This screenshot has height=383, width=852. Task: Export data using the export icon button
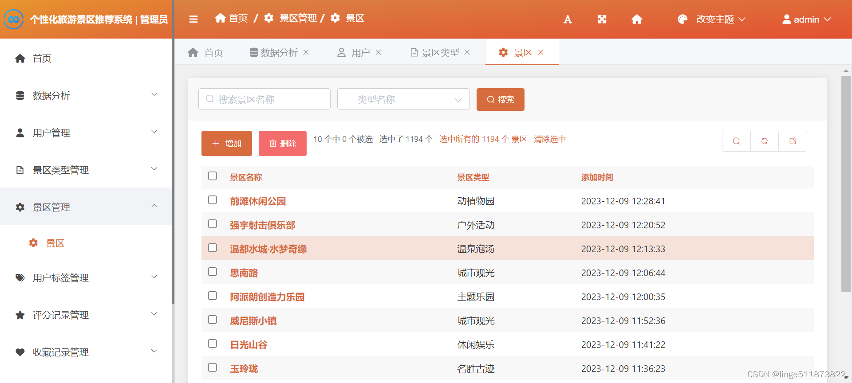click(793, 141)
